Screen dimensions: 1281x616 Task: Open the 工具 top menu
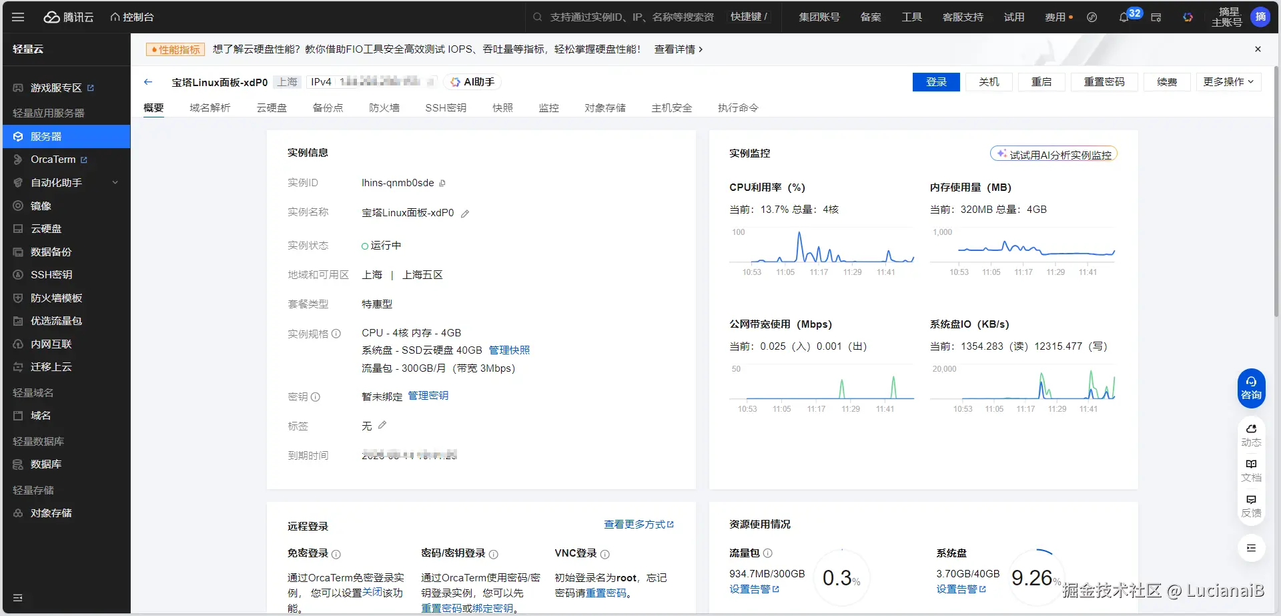pos(911,17)
